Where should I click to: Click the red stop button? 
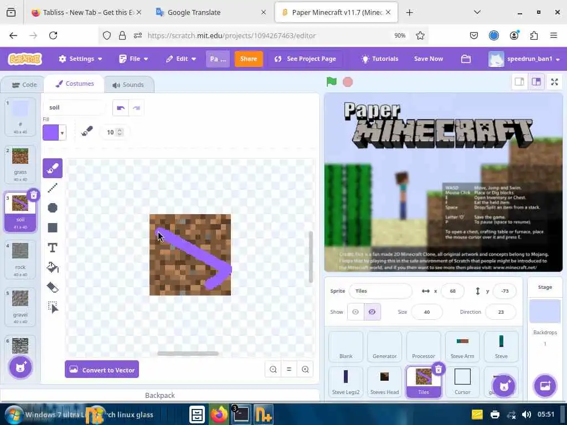click(348, 82)
